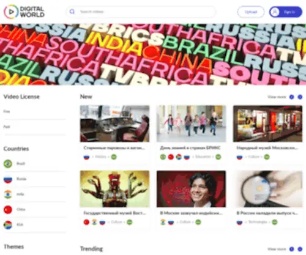Open the smiling man video thumbnail
The image size is (306, 255).
pyautogui.click(x=191, y=189)
